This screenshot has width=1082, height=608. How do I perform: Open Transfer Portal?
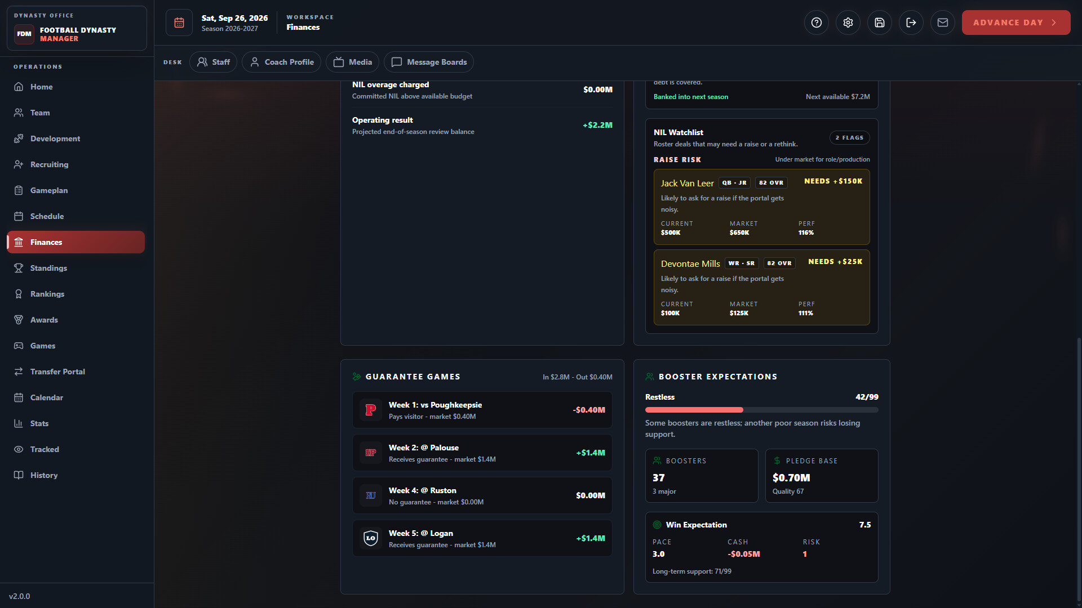pos(76,372)
